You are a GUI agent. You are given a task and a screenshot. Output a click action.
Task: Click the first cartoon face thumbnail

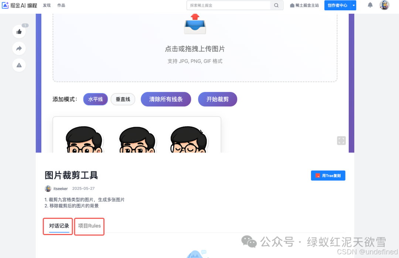84,140
